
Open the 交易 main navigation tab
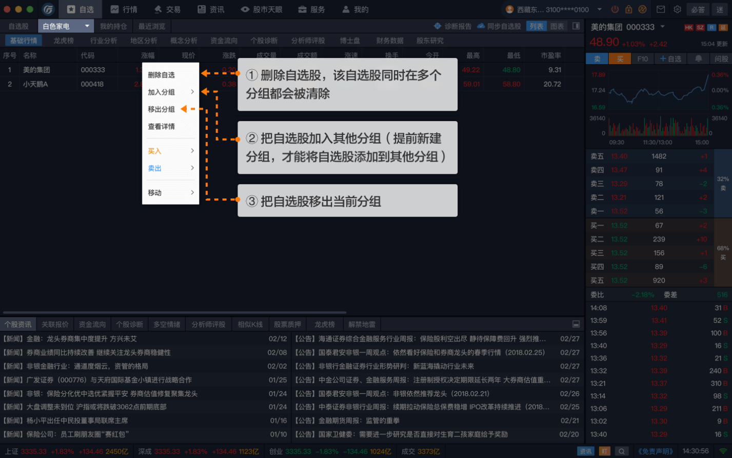167,9
